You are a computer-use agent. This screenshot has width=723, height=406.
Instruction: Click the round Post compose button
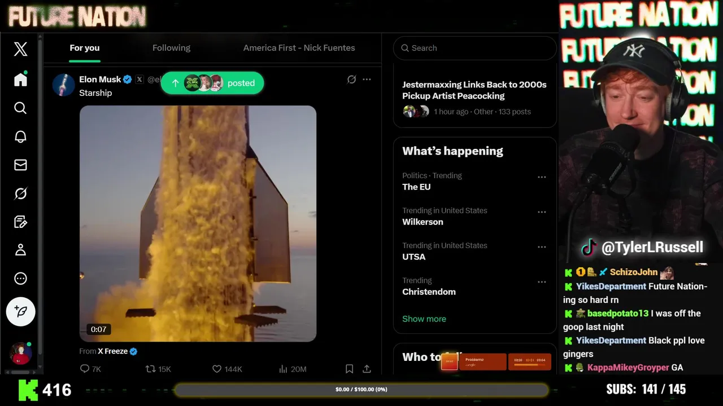[x=21, y=311]
